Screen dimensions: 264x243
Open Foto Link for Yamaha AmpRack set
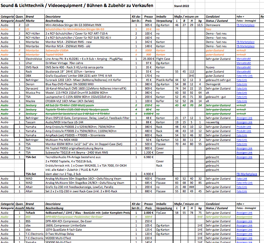pos(241,135)
